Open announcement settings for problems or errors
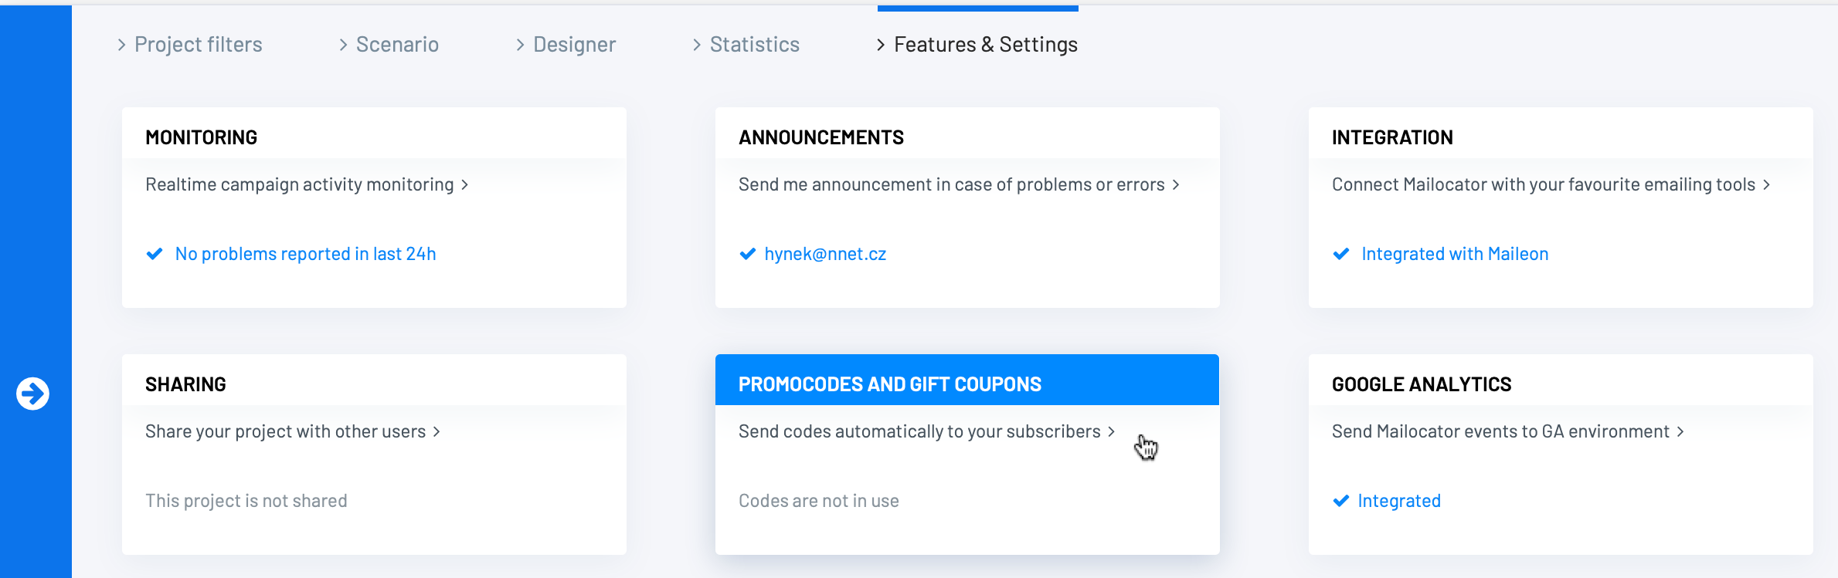The width and height of the screenshot is (1838, 578). [959, 184]
